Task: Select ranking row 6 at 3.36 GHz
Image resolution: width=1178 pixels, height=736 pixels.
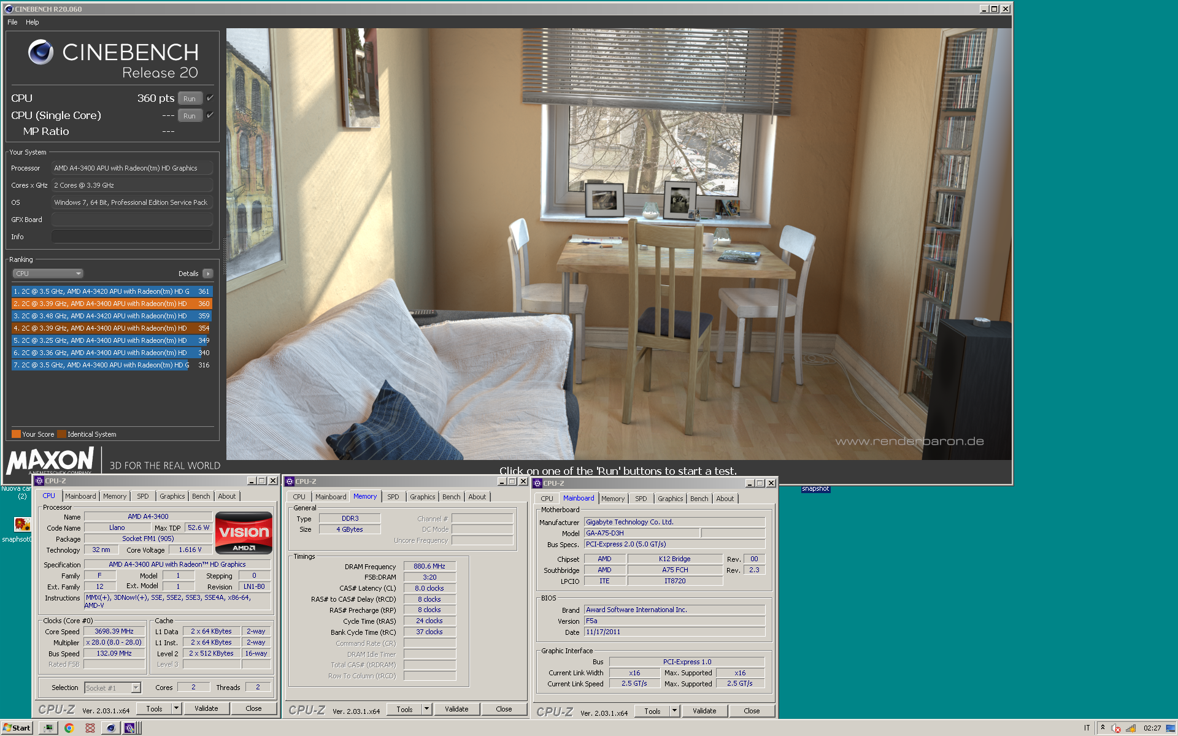Action: [x=112, y=353]
